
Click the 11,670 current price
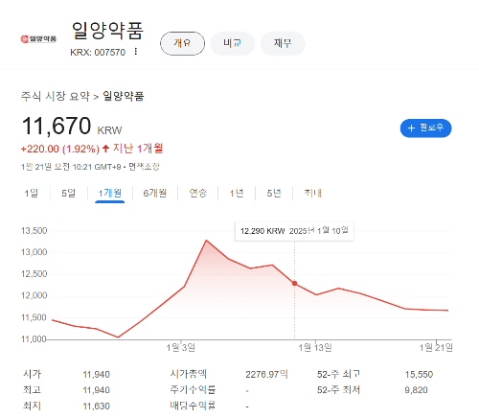coord(57,126)
